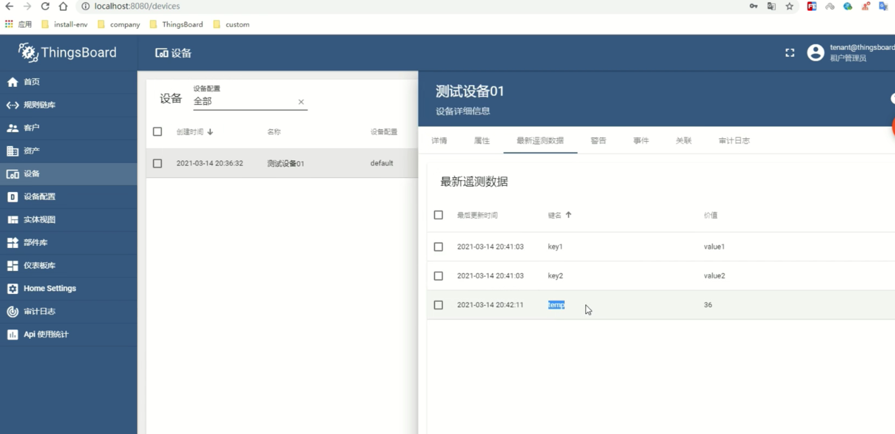Click the ThingsBoard logo to go home

point(69,52)
